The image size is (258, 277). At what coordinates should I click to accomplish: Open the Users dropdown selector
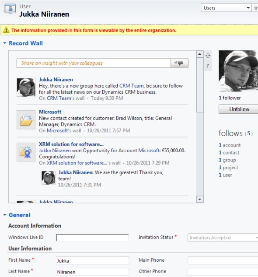coord(226,8)
